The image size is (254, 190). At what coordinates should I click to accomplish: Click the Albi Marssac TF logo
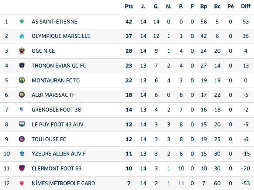[22, 95]
